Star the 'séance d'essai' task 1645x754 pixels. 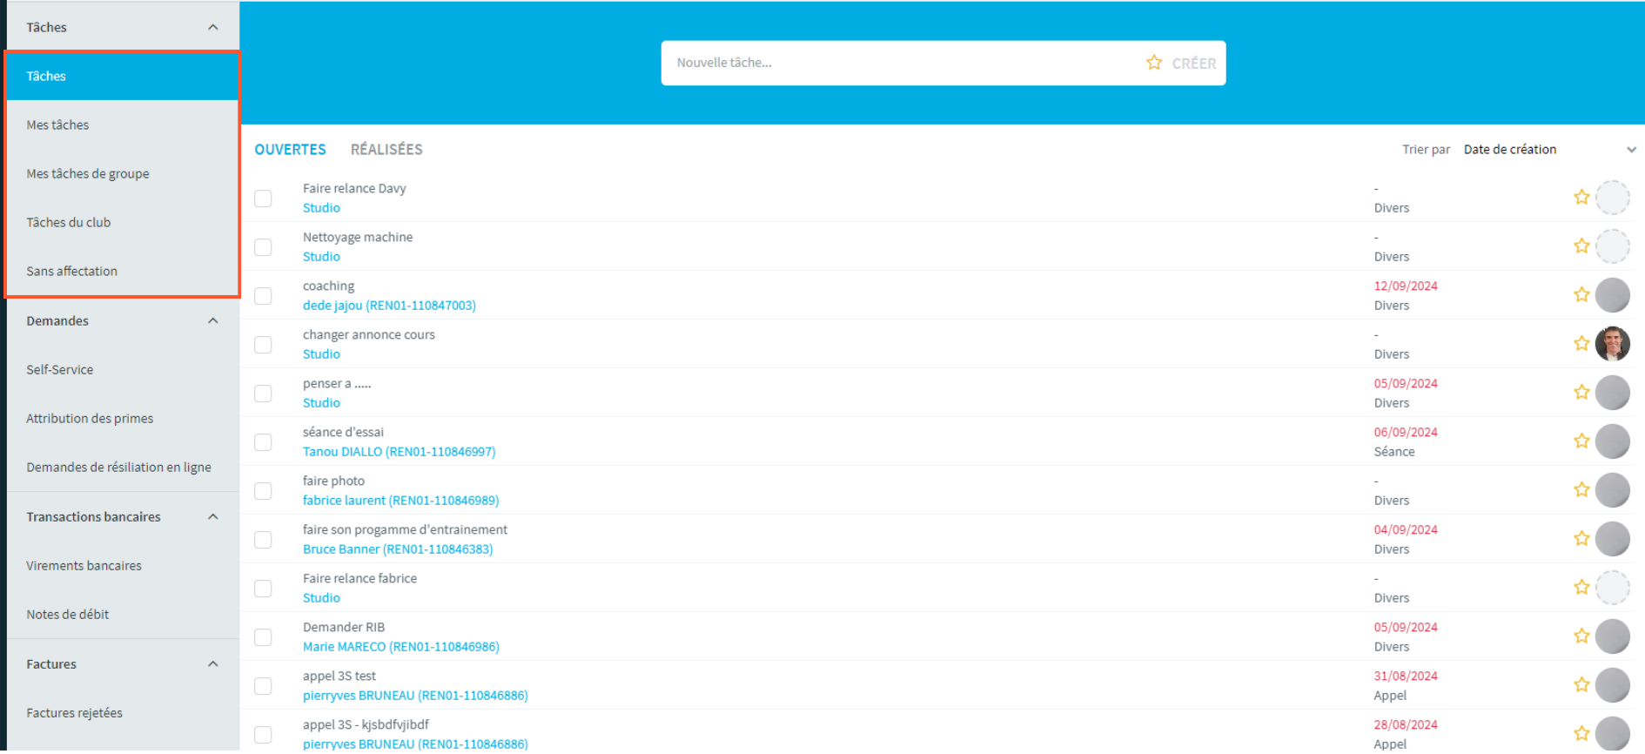1581,441
